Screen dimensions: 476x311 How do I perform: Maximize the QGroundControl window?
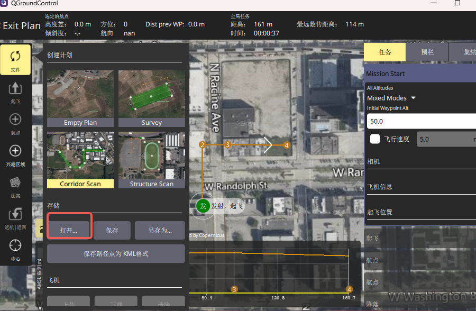point(457,3)
